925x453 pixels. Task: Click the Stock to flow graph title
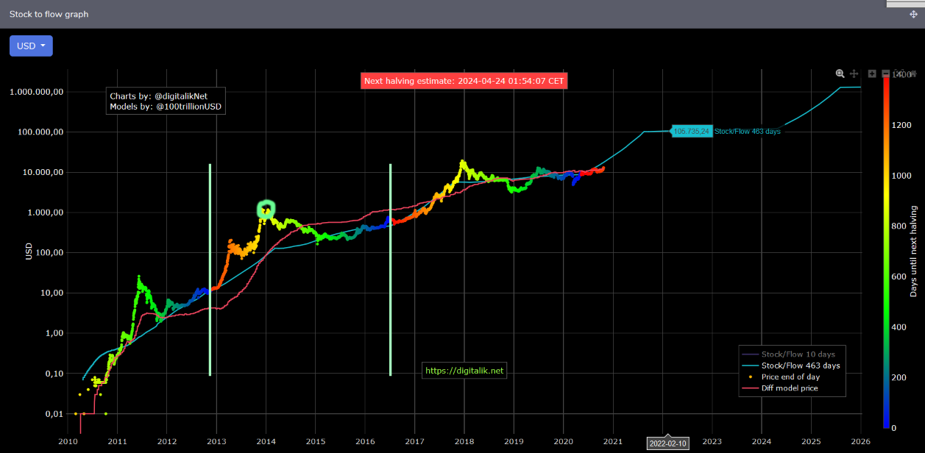(x=49, y=14)
